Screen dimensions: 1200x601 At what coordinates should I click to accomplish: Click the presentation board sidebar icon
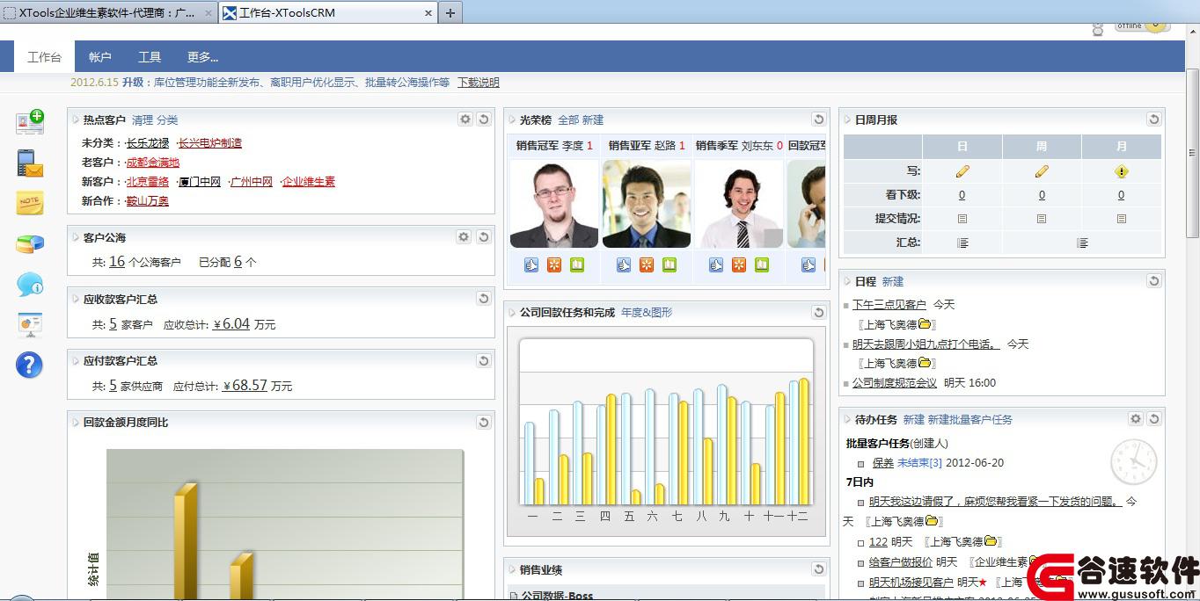tap(30, 324)
